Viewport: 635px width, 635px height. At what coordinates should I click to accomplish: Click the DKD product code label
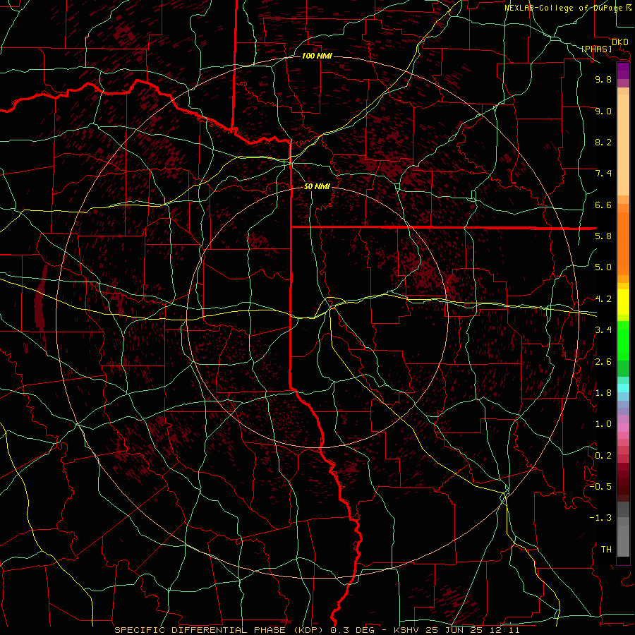(x=620, y=42)
